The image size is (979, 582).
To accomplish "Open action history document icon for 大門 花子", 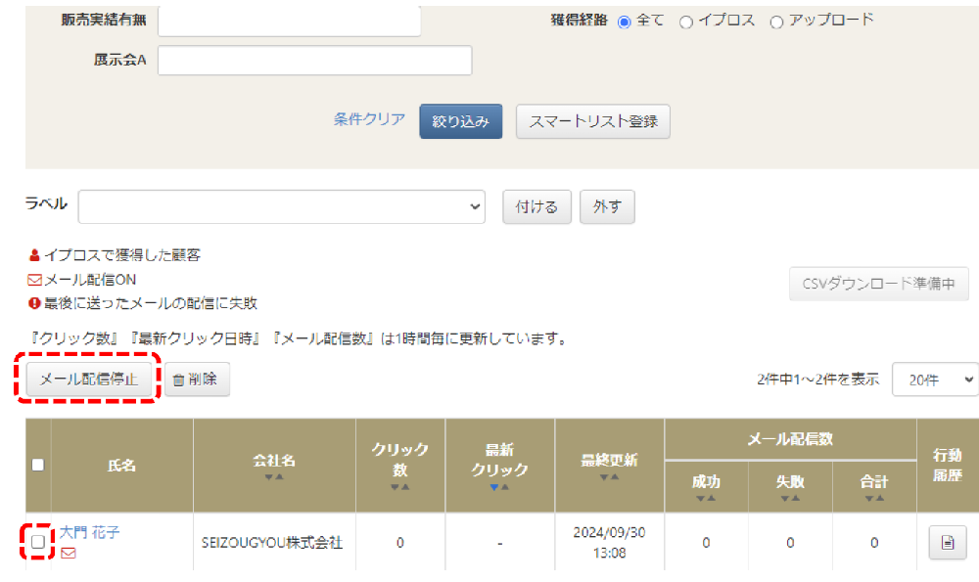I will (947, 543).
